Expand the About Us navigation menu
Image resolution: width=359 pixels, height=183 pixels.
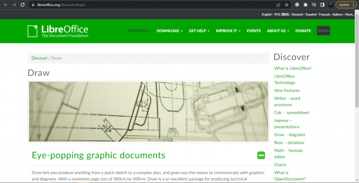tap(278, 31)
